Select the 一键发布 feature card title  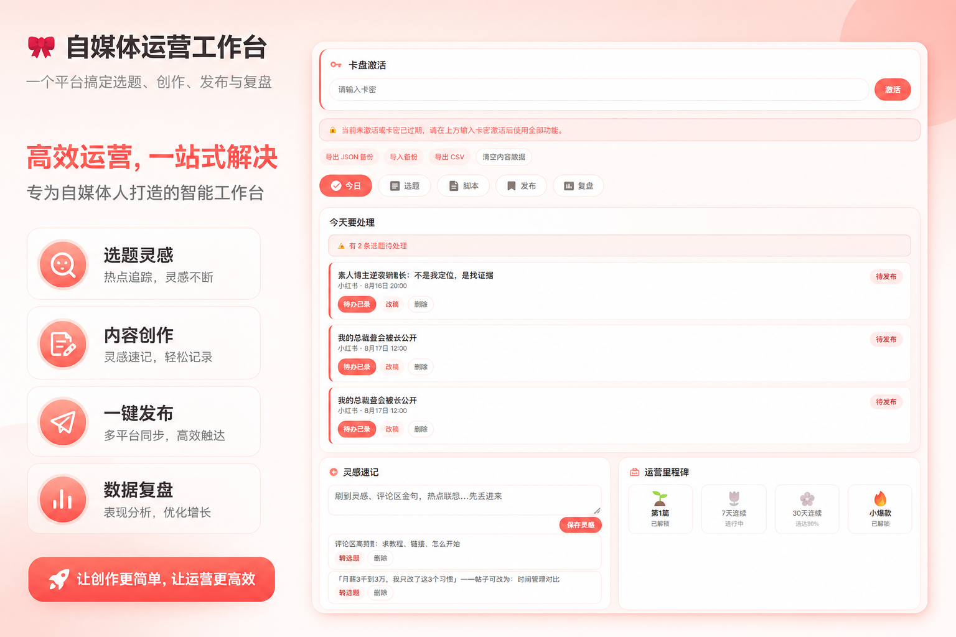tap(138, 413)
